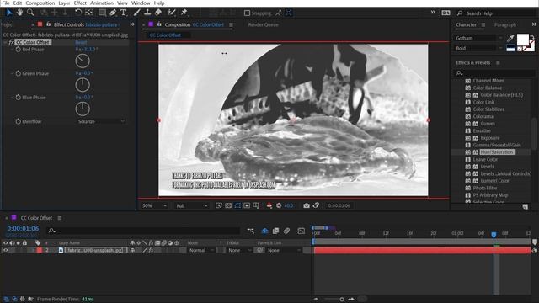Toggle visibility eye of fabrizi layer
The width and height of the screenshot is (539, 303).
click(5, 250)
